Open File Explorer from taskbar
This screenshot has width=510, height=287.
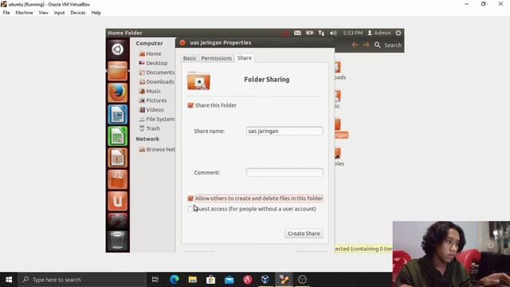click(193, 280)
